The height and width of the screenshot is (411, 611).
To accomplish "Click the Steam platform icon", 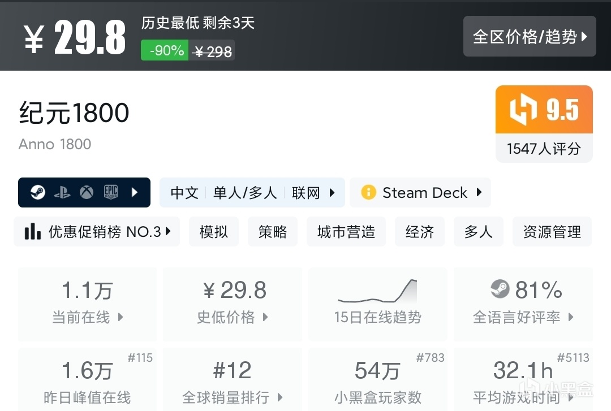I will click(38, 193).
